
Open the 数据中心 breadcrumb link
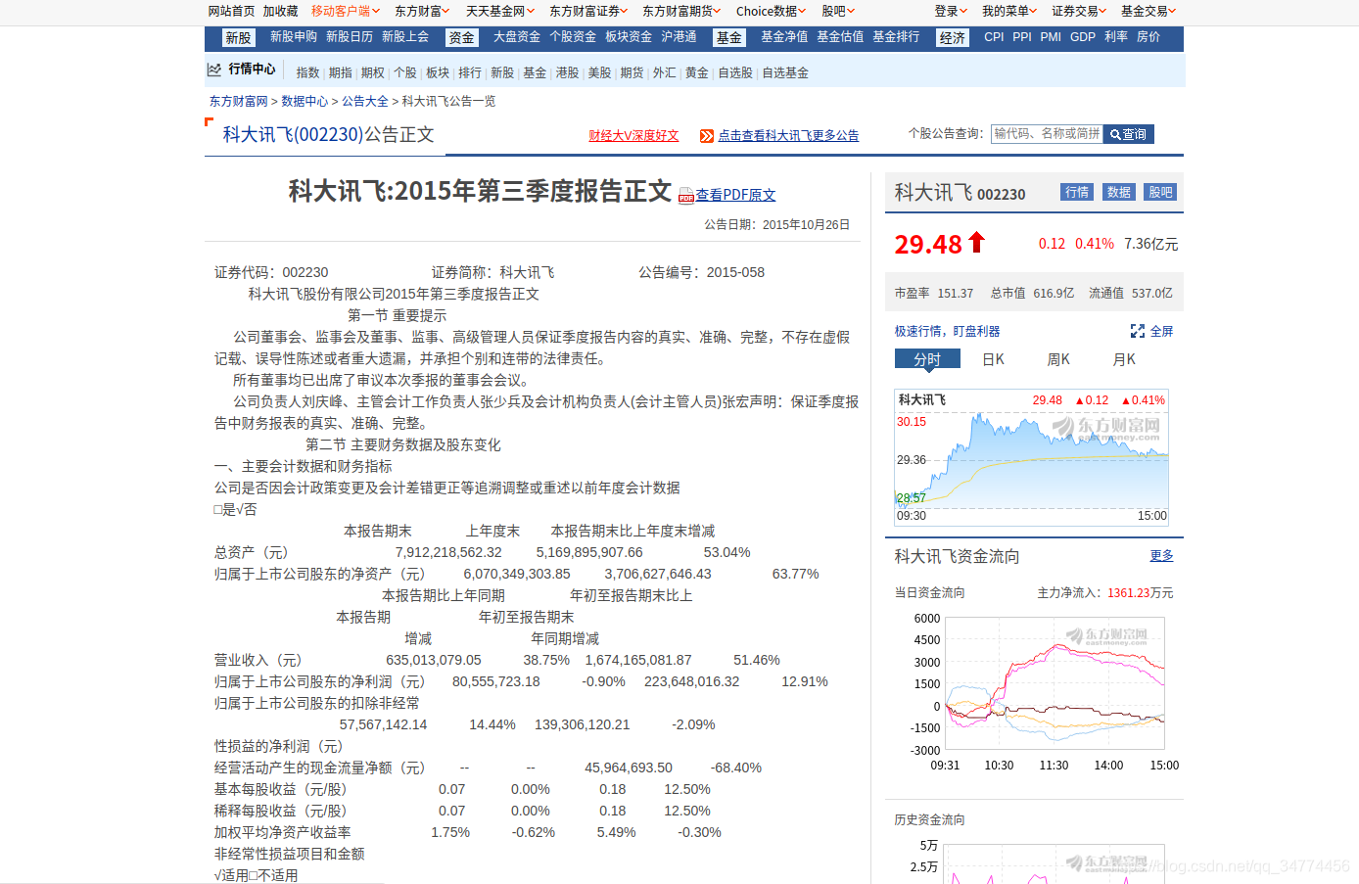tap(305, 101)
